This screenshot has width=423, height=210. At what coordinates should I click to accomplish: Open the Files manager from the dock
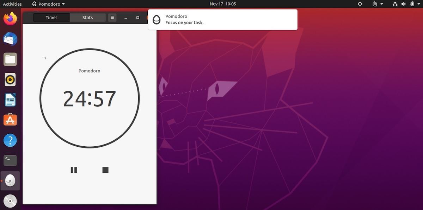click(10, 59)
